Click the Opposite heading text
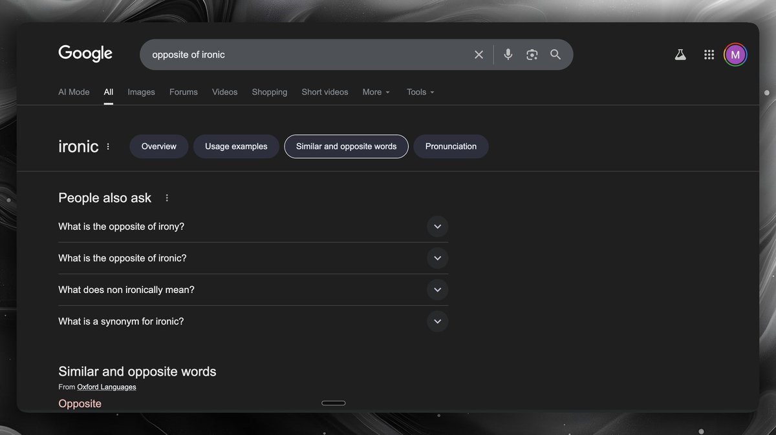The width and height of the screenshot is (776, 435). tap(80, 404)
